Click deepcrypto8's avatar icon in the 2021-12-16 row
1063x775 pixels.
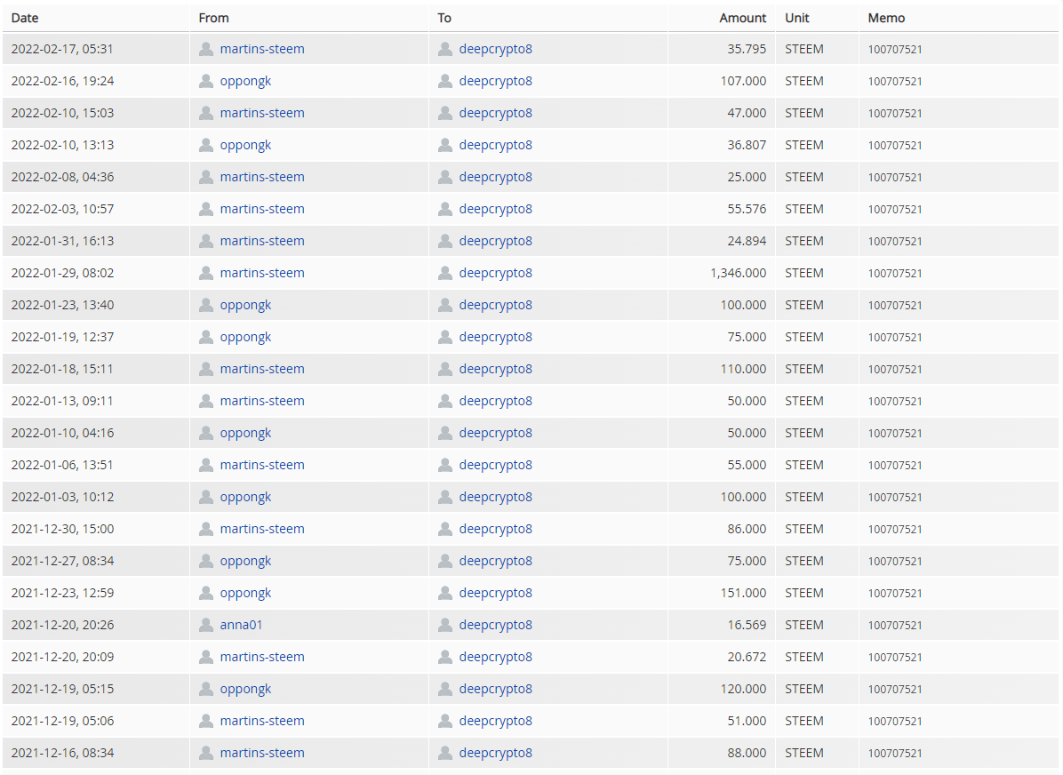(445, 753)
